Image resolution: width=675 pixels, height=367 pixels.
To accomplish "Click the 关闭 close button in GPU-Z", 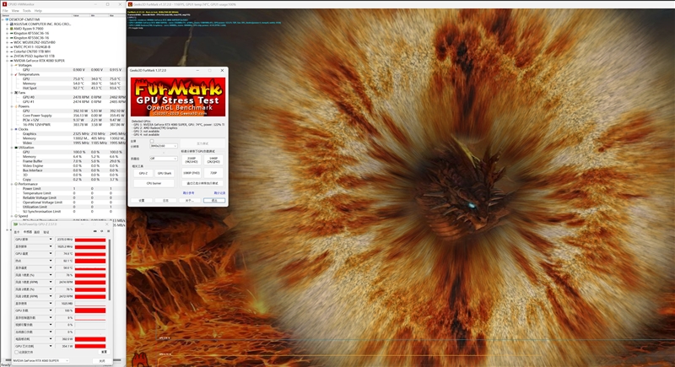I will [x=102, y=360].
